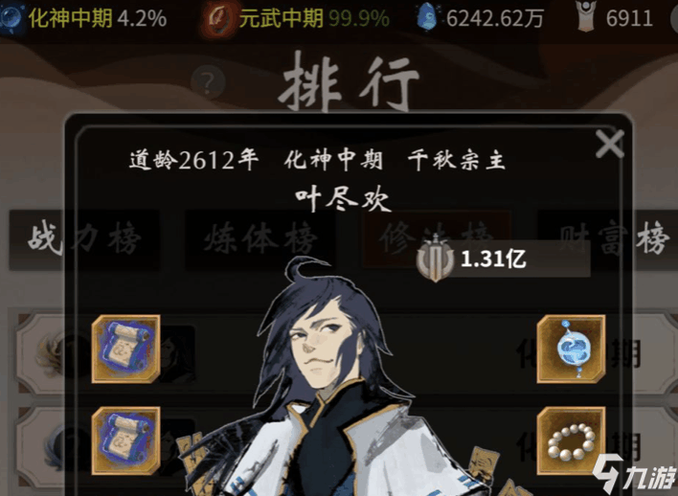Tap the 化神中期 4.2% progress indicator

coord(98,18)
